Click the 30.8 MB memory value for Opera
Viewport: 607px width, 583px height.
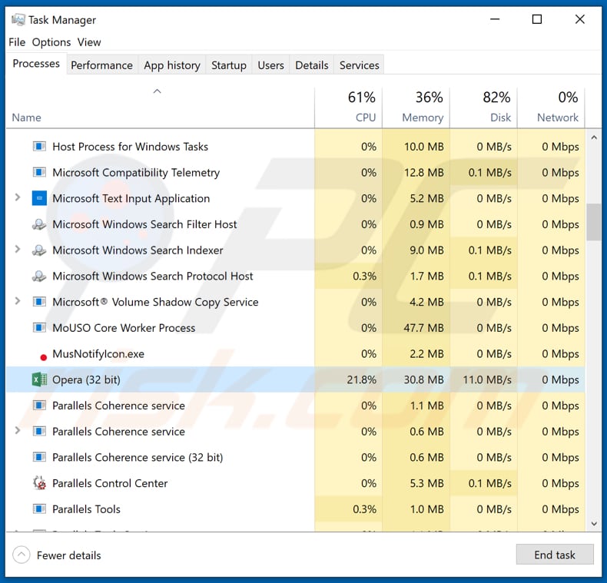coord(423,379)
